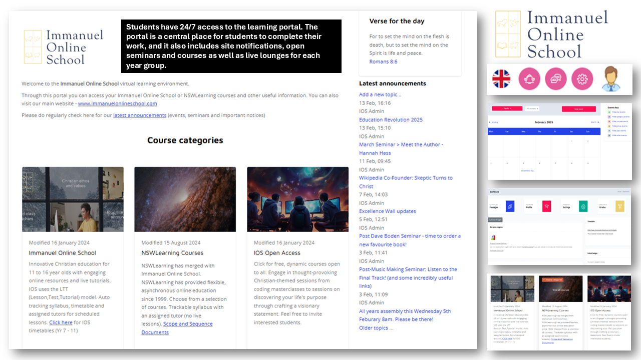Toggle Hide course events in the Events key

(618, 121)
